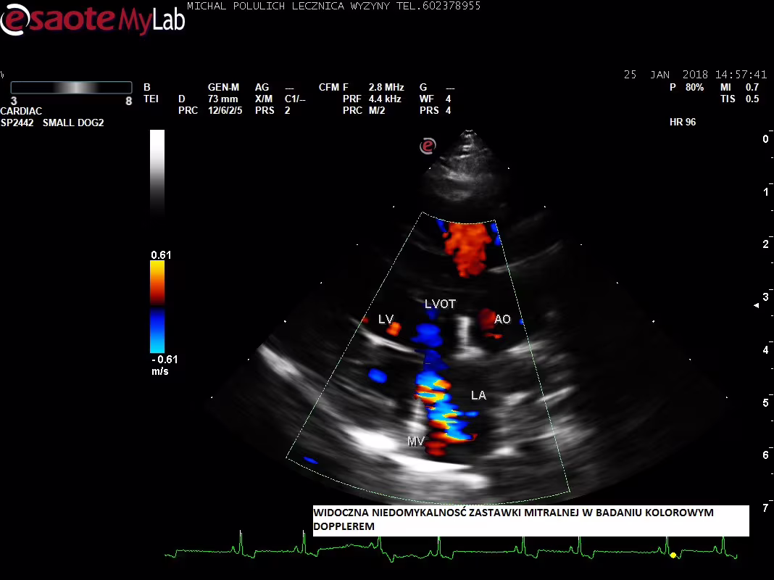The height and width of the screenshot is (580, 774).
Task: Select the LVOT annotation label
Action: pyautogui.click(x=440, y=304)
